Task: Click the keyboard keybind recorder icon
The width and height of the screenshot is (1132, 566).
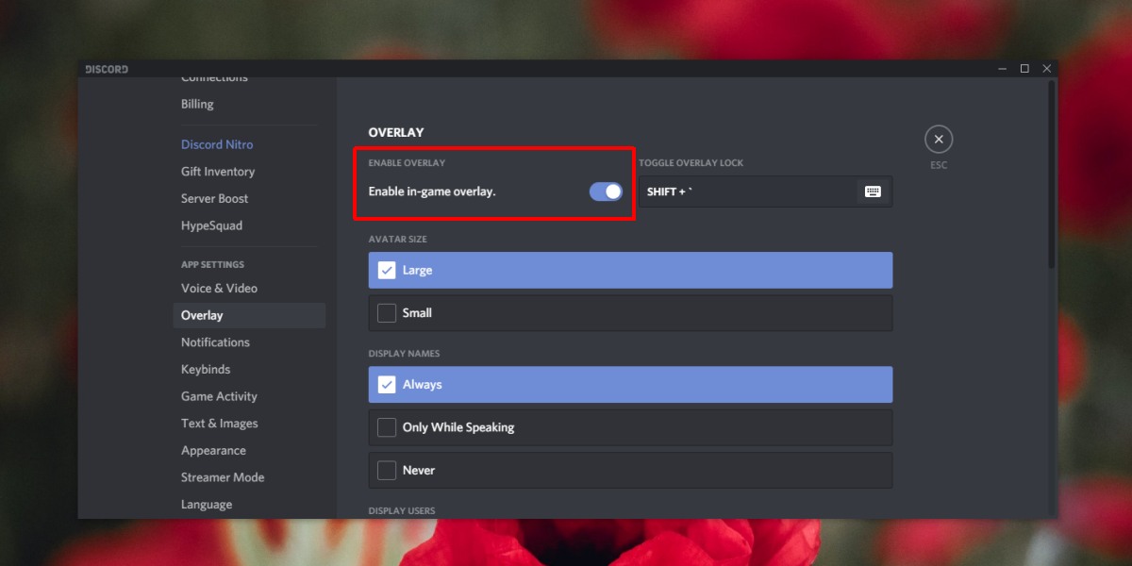Action: click(873, 191)
